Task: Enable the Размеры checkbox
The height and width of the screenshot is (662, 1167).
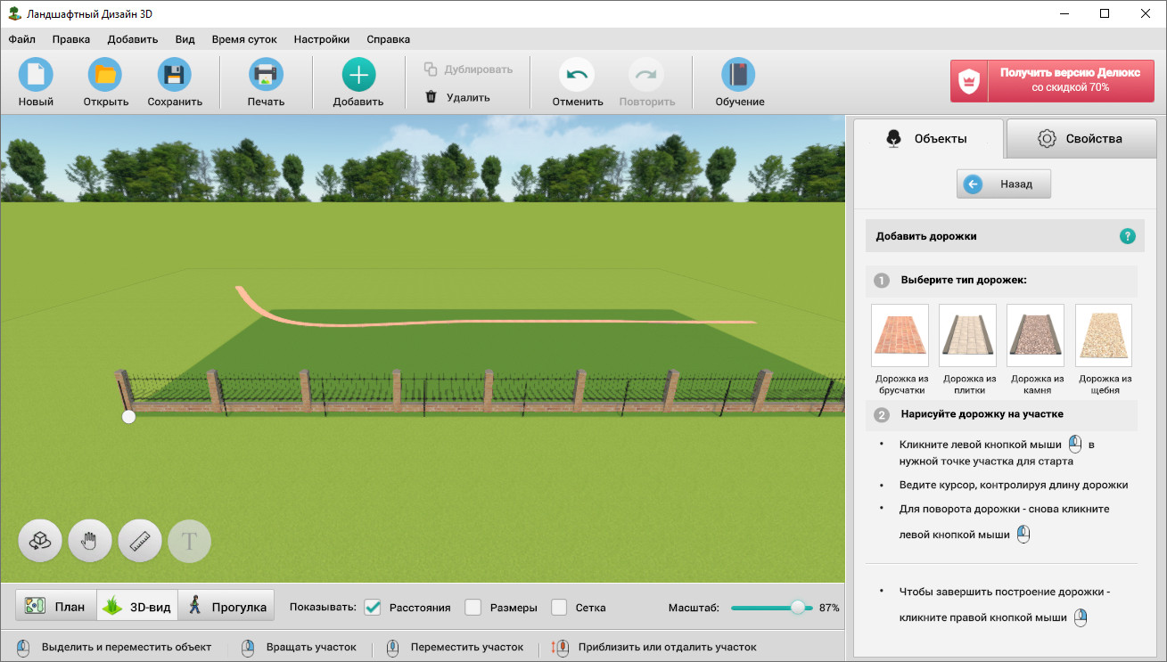Action: pyautogui.click(x=473, y=608)
